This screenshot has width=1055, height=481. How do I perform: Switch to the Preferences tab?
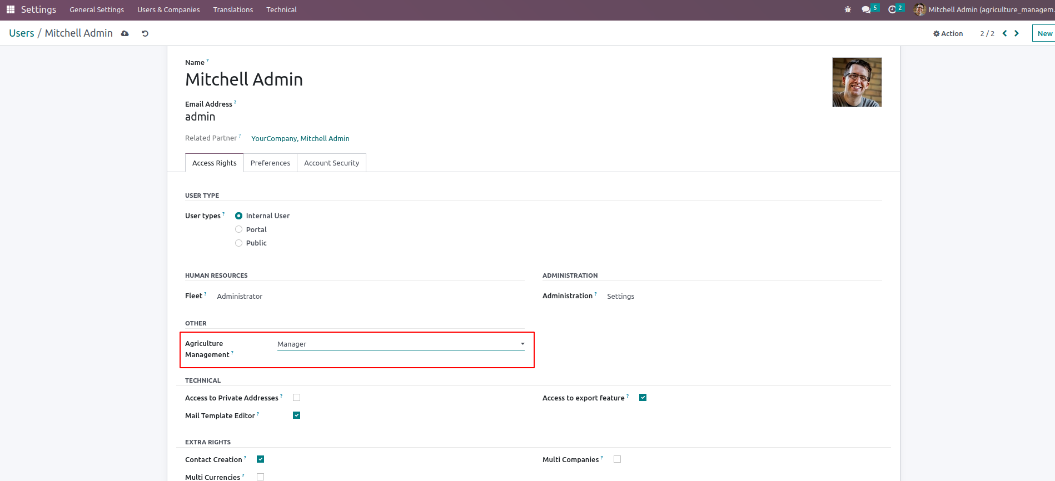[270, 163]
